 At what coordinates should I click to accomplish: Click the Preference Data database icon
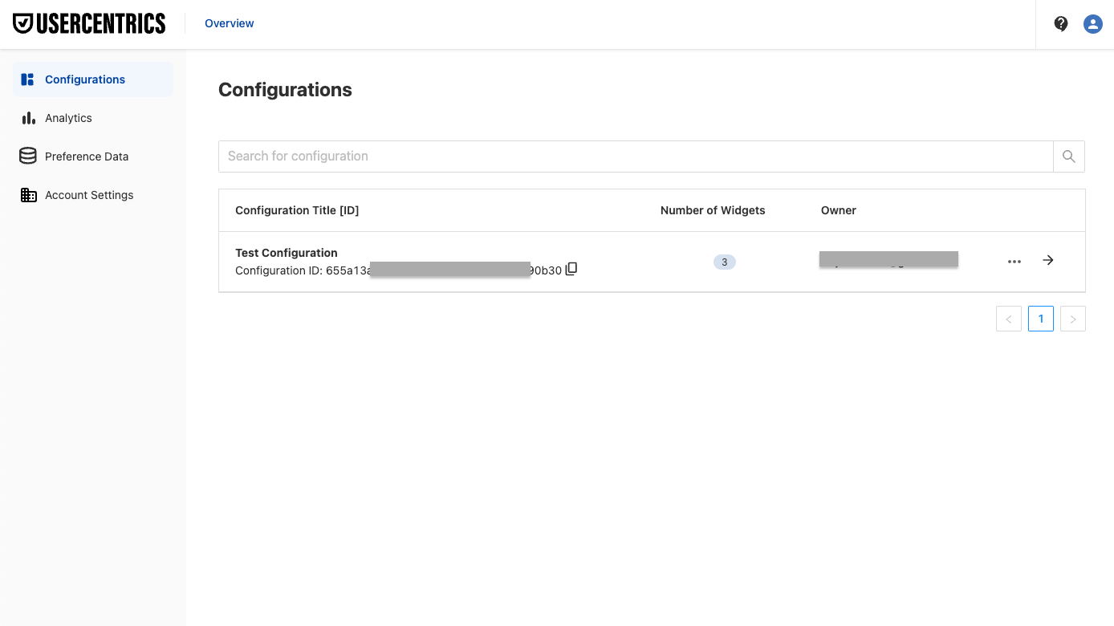pyautogui.click(x=28, y=156)
